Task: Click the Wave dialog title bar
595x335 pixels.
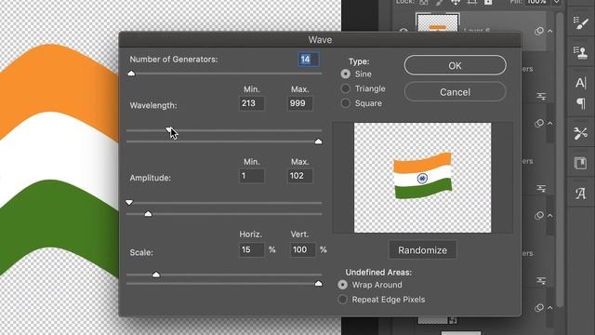Action: point(320,39)
